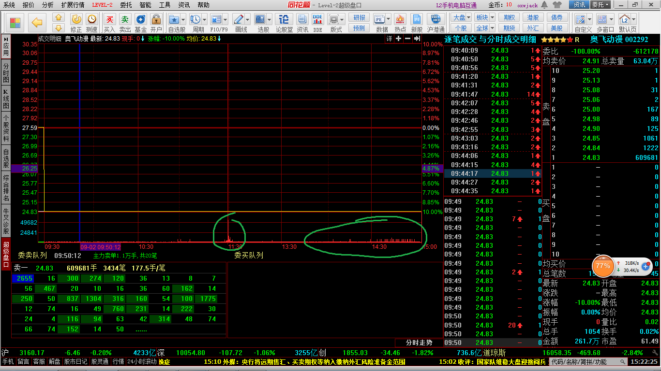Click the 多窗口 multi-window icon
The height and width of the screenshot is (371, 661).
[x=602, y=19]
